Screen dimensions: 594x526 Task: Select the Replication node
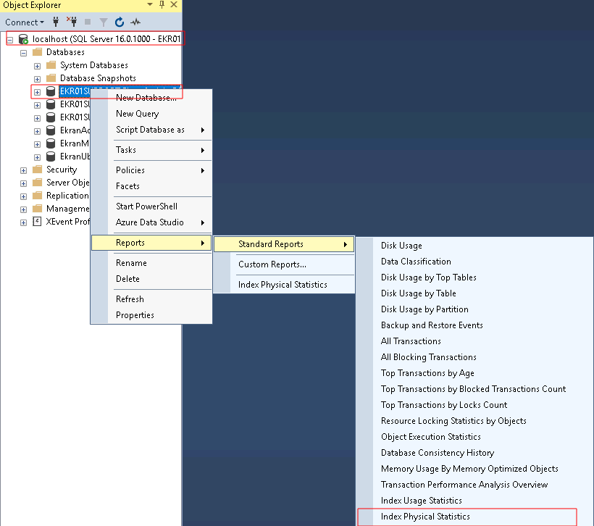click(67, 195)
